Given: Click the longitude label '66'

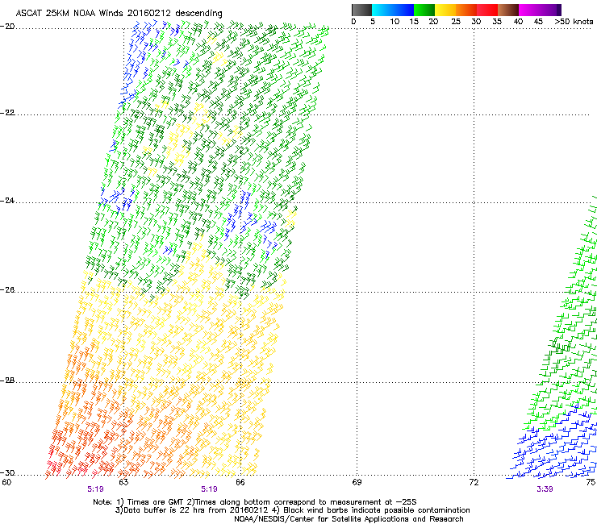Looking at the screenshot, I should 240,483.
